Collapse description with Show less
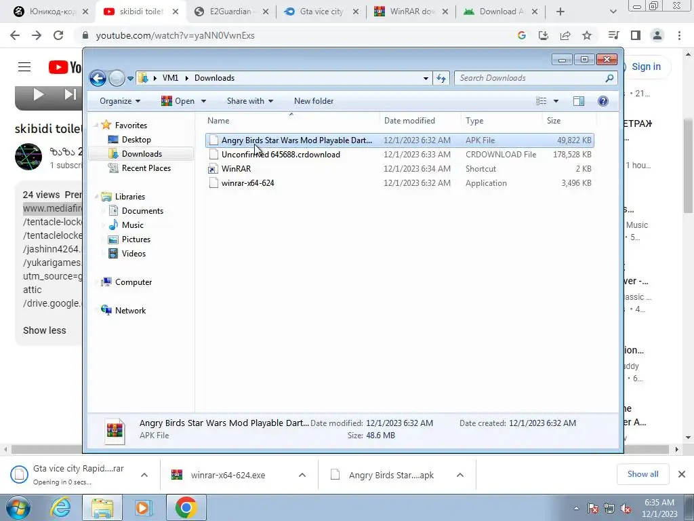Viewport: 694px width, 521px height. [x=44, y=330]
